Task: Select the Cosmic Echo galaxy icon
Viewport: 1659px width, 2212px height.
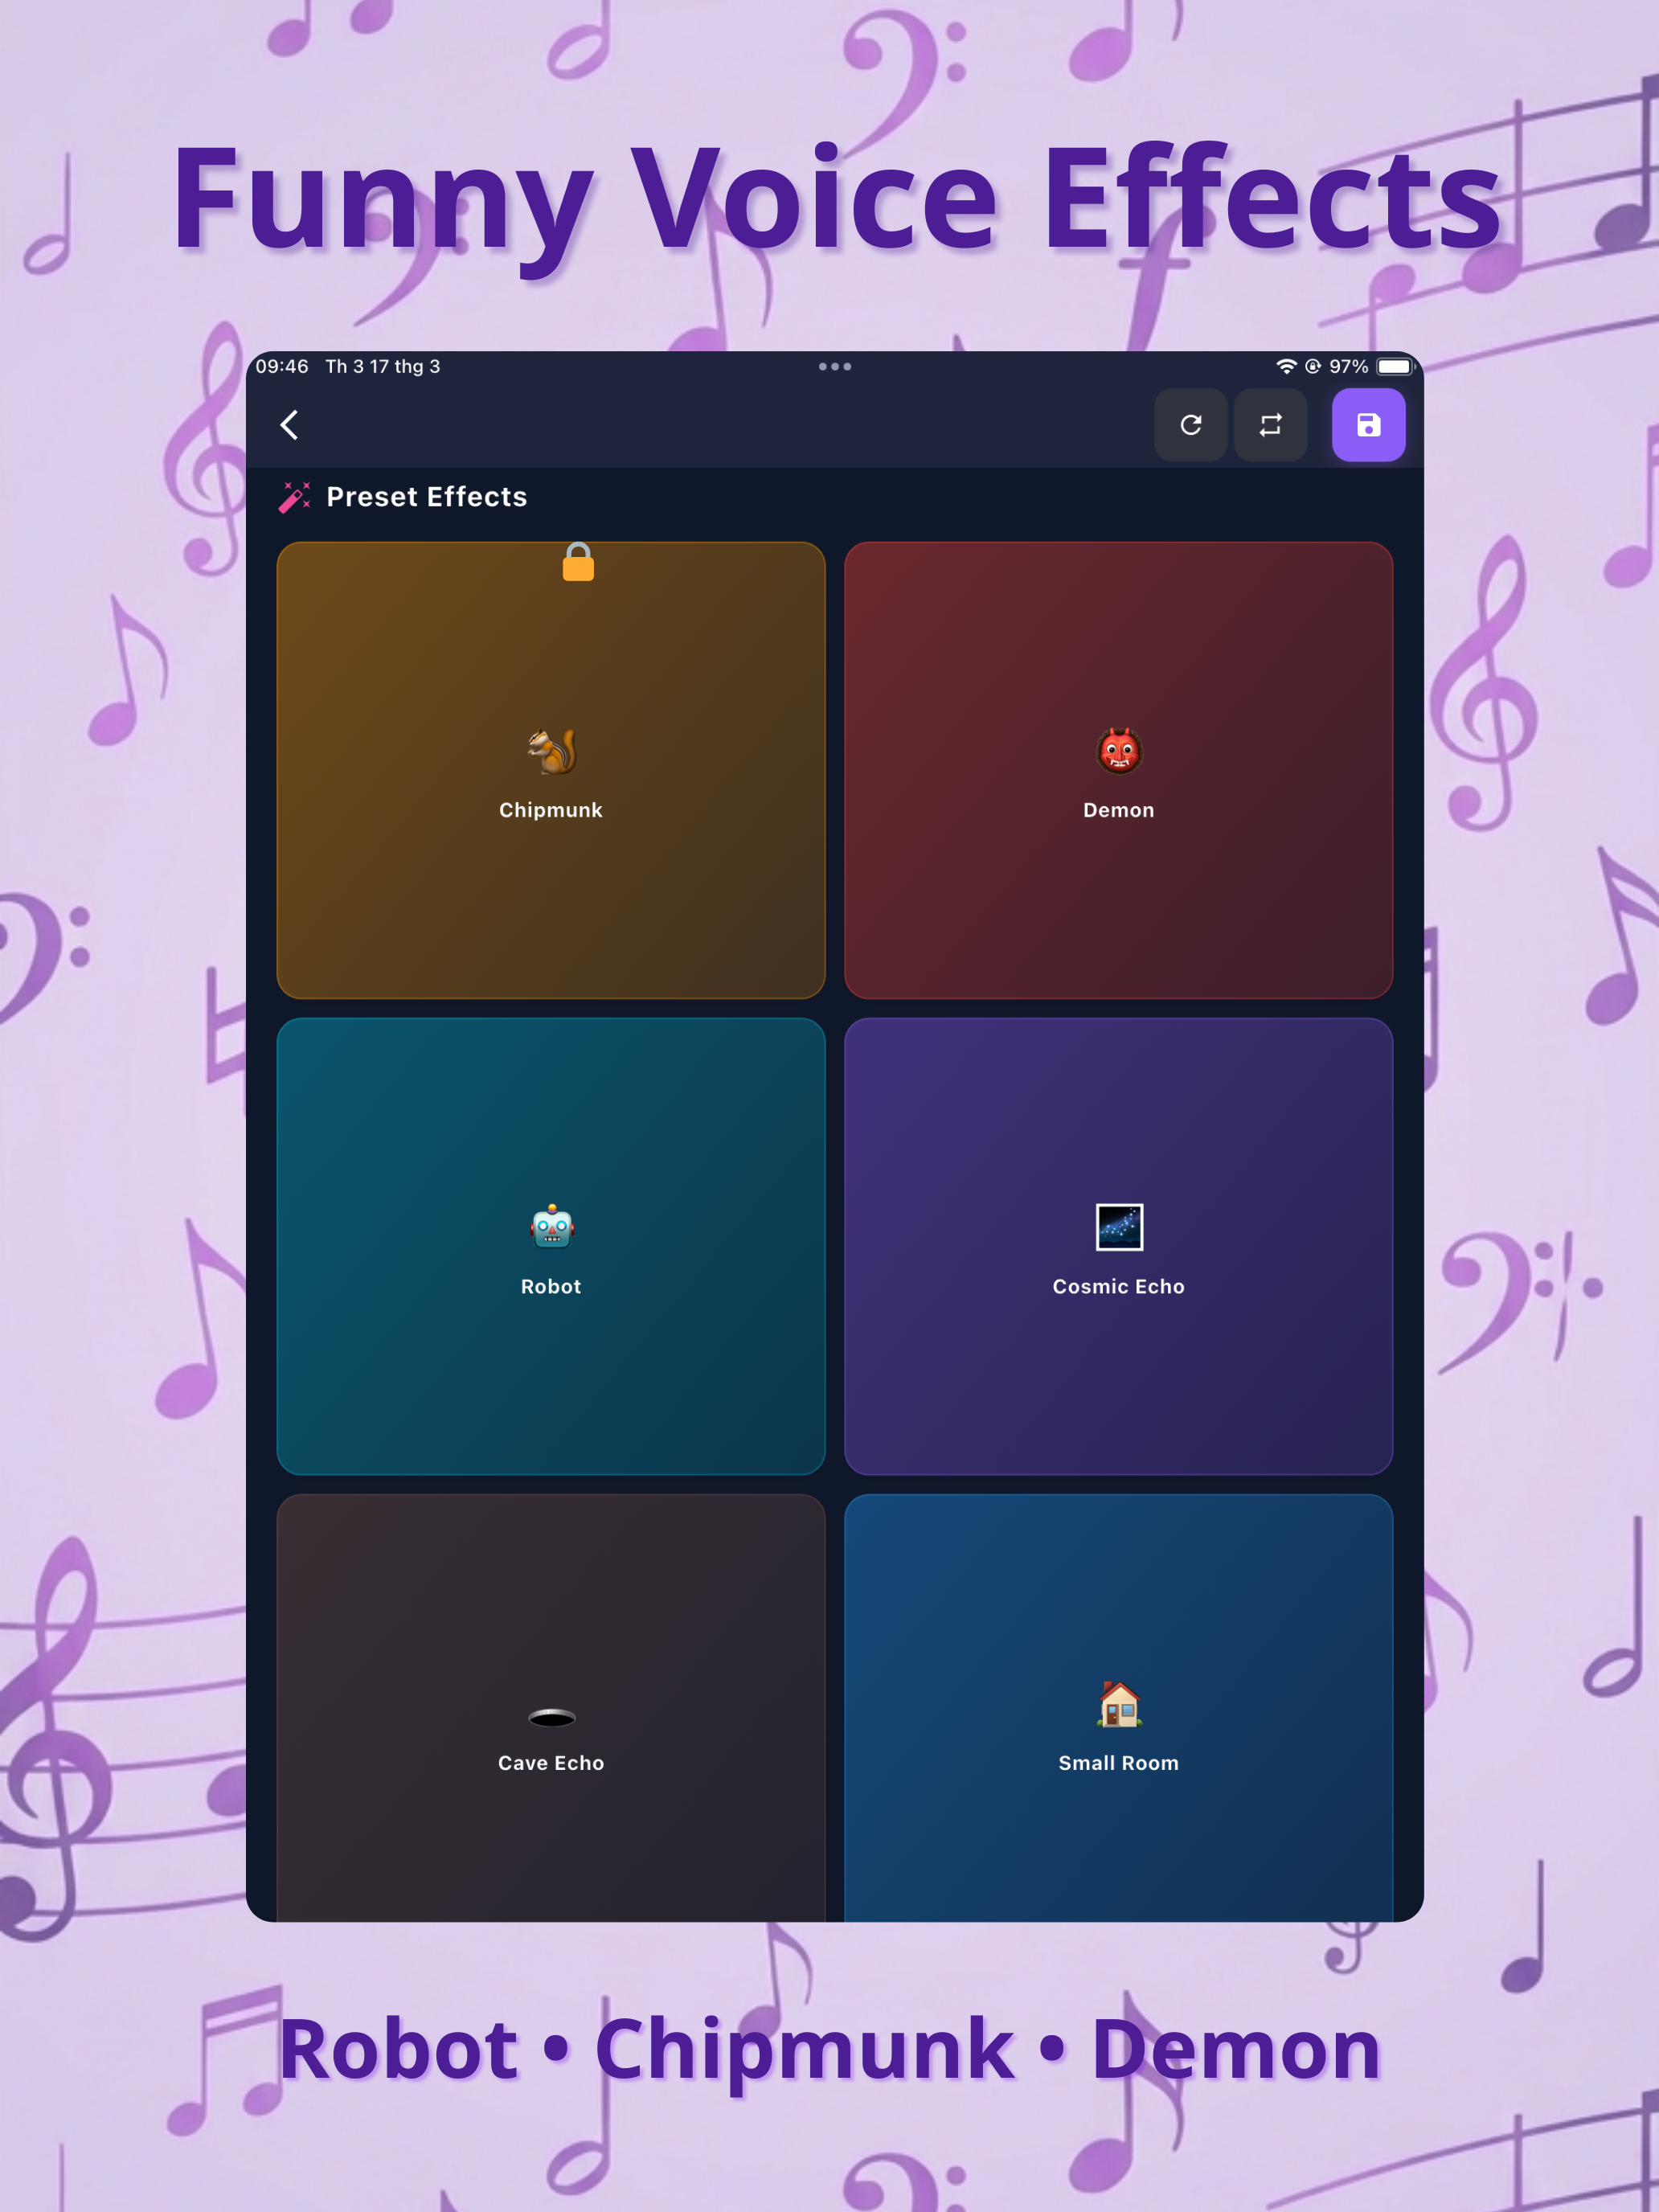Action: (x=1119, y=1227)
